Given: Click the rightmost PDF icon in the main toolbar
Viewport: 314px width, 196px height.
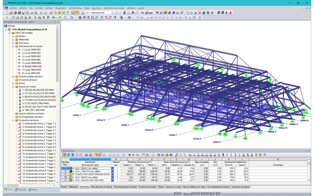Looking at the screenshot, I should click(x=231, y=13).
